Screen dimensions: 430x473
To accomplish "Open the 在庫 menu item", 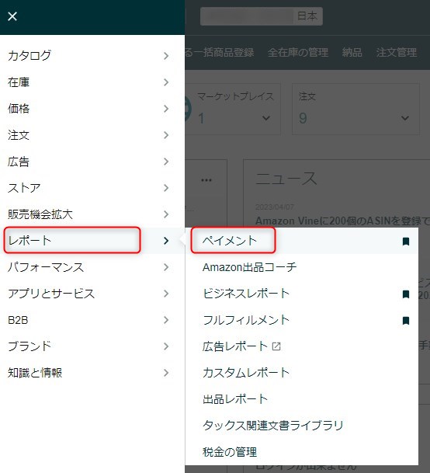I will click(x=19, y=82).
